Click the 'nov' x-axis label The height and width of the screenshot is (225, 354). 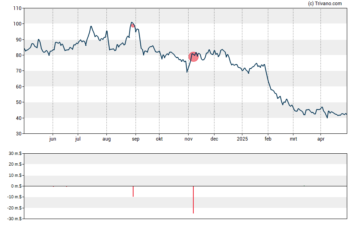coord(189,139)
